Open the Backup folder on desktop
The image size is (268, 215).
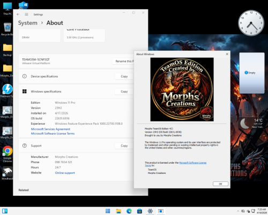8,50
